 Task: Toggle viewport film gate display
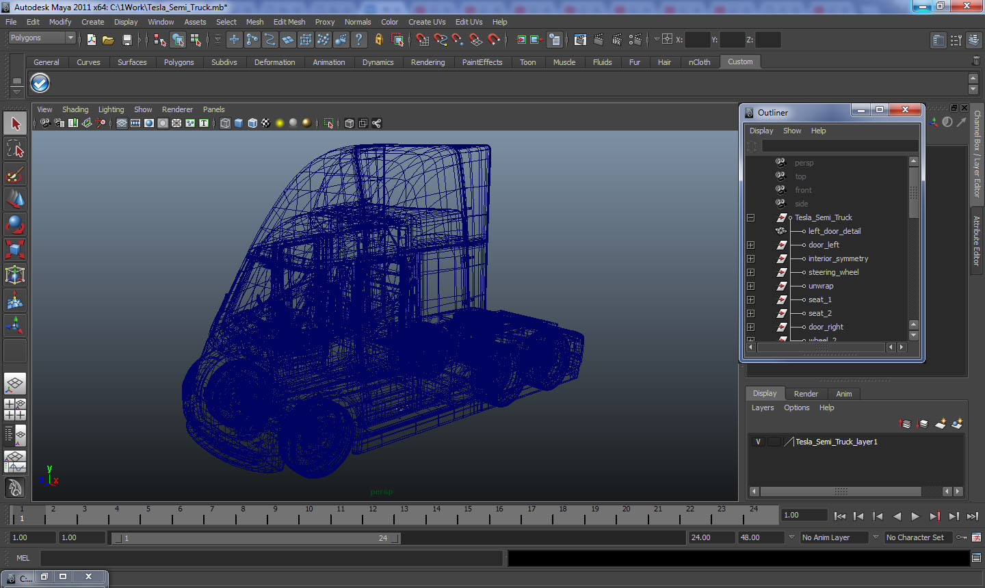coord(135,123)
